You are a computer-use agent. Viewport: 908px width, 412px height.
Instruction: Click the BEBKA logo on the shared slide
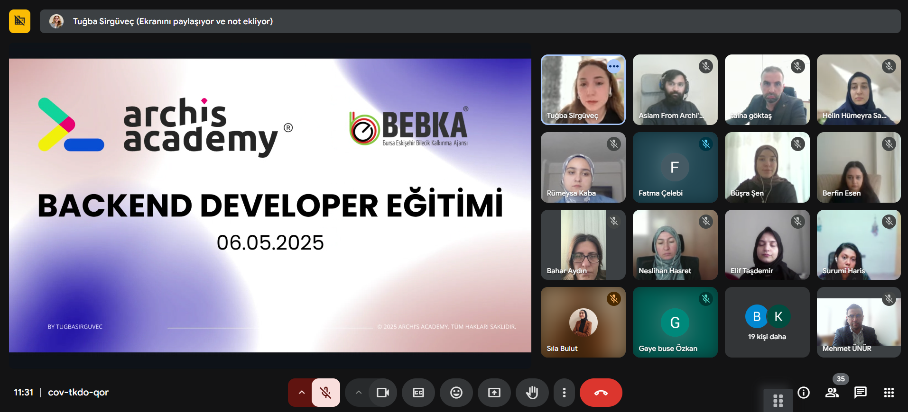pos(409,126)
